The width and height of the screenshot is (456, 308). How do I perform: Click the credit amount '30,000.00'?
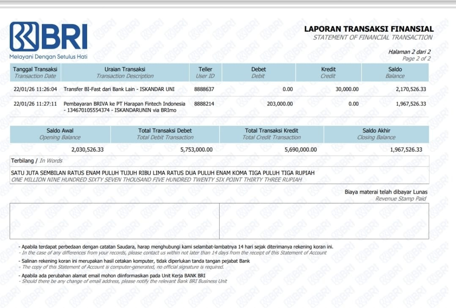pyautogui.click(x=347, y=89)
